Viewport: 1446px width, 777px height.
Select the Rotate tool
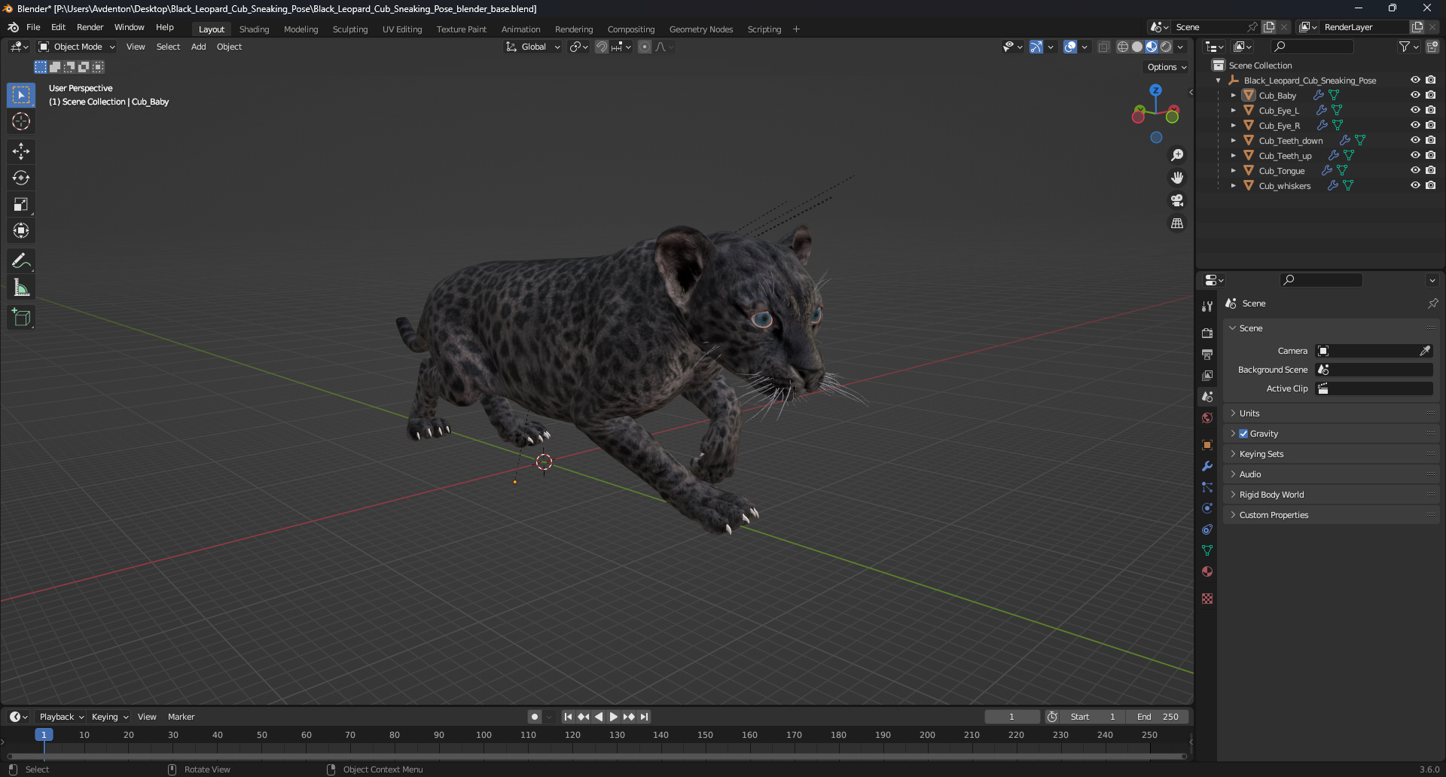click(x=21, y=178)
